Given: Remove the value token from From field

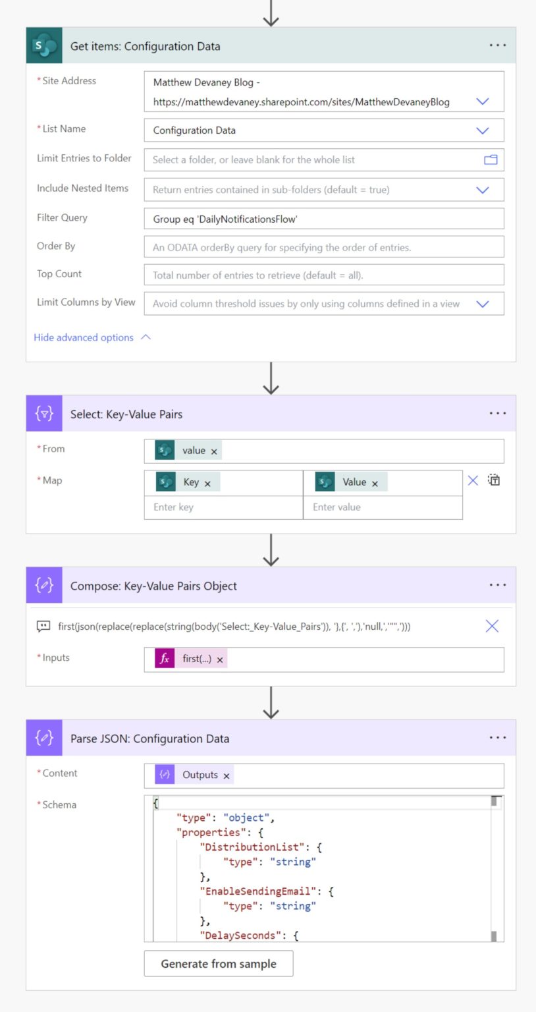Looking at the screenshot, I should click(x=214, y=451).
